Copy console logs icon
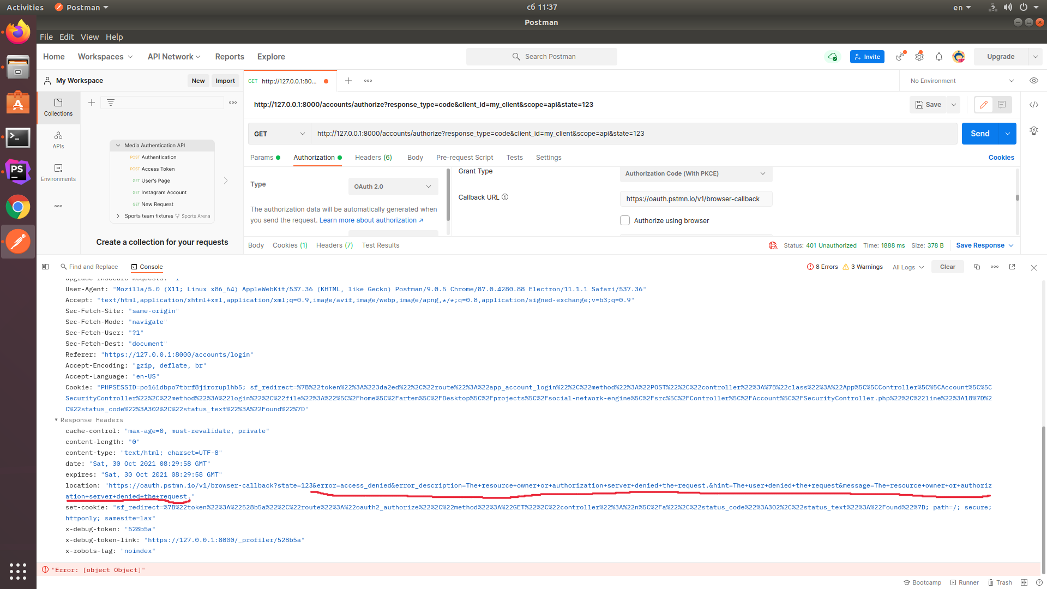 tap(977, 267)
